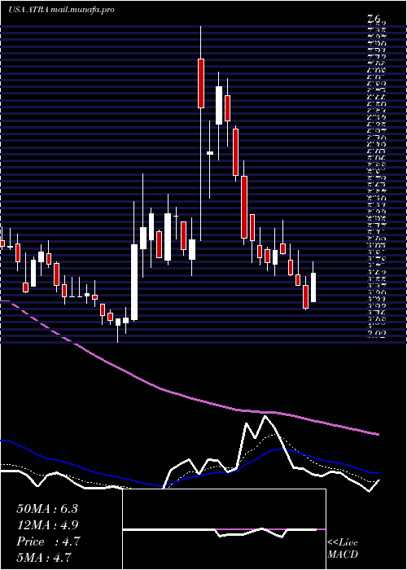Image resolution: width=407 pixels, height=570 pixels.
Task: Click inside the MACD inset panel
Action: click(224, 529)
